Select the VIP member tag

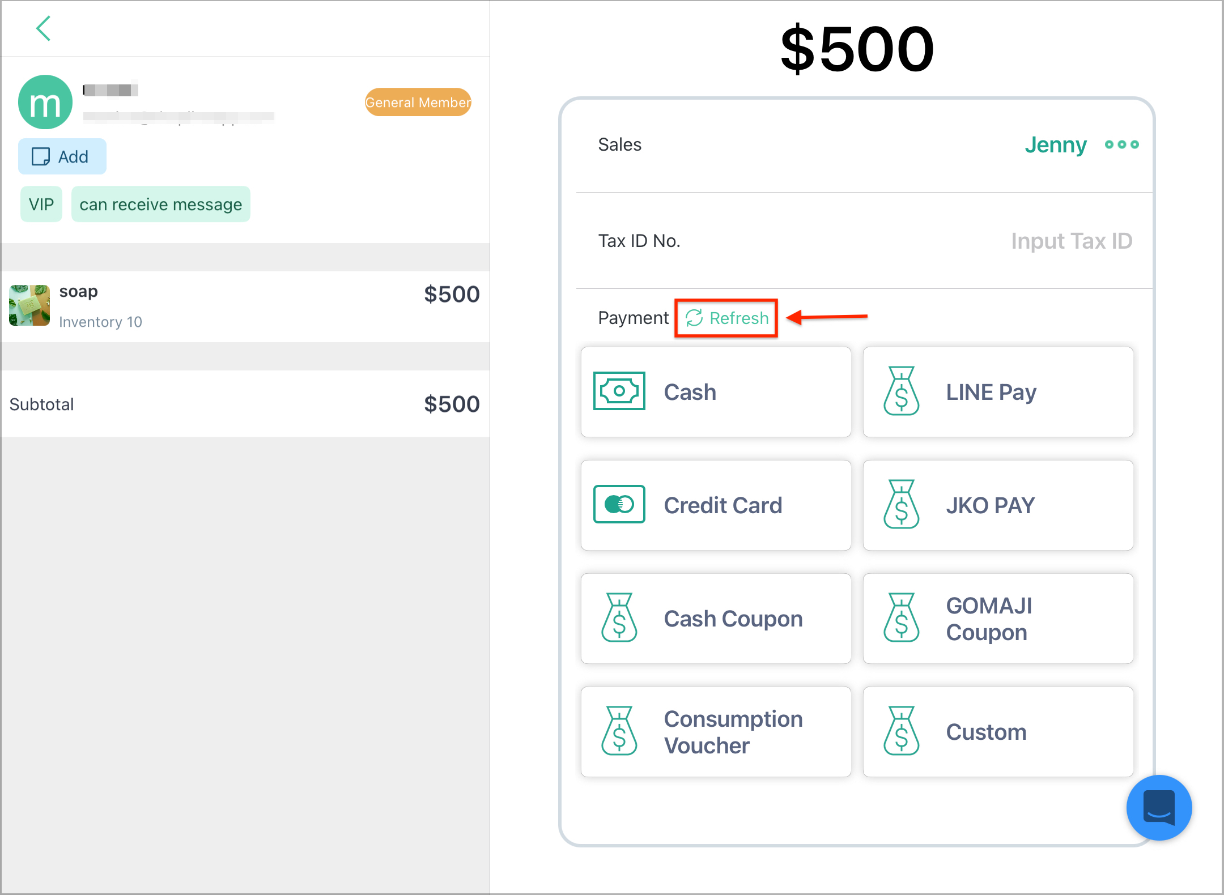(x=41, y=204)
